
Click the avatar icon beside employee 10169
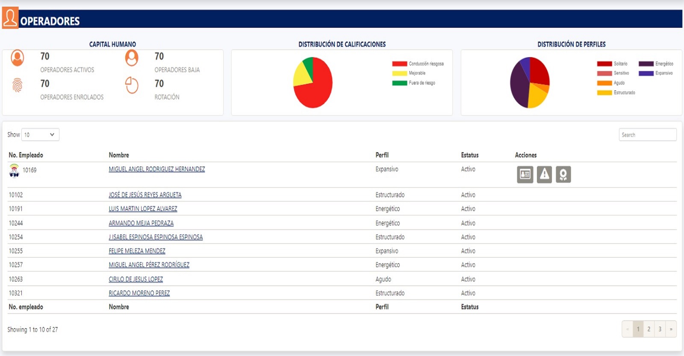14,170
